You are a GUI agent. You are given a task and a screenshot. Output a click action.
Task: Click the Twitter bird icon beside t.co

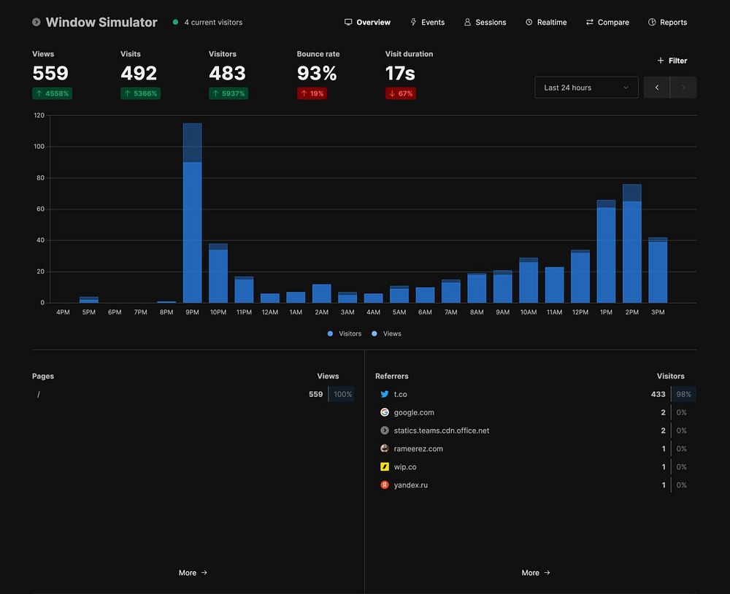coord(385,394)
